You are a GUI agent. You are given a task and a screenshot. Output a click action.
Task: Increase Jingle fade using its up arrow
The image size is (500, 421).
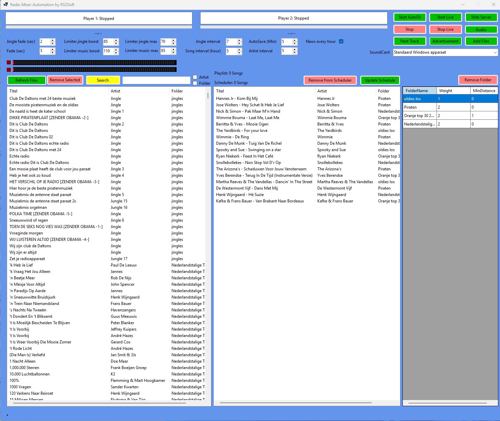point(52,40)
